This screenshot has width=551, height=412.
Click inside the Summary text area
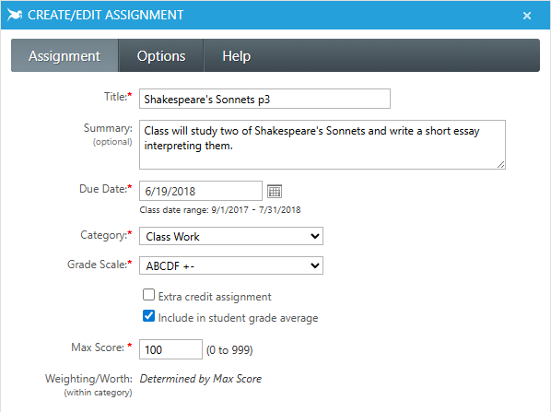(322, 145)
